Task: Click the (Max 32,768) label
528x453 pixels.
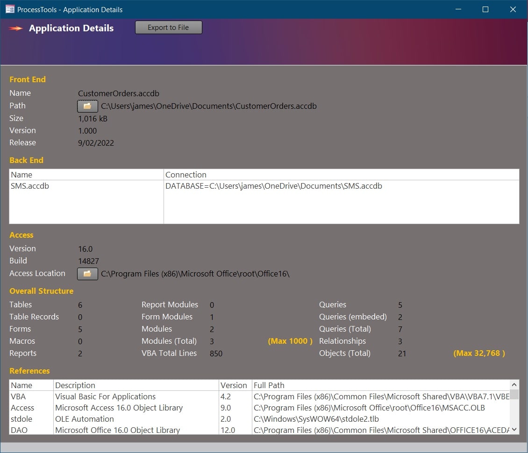Action: point(479,353)
